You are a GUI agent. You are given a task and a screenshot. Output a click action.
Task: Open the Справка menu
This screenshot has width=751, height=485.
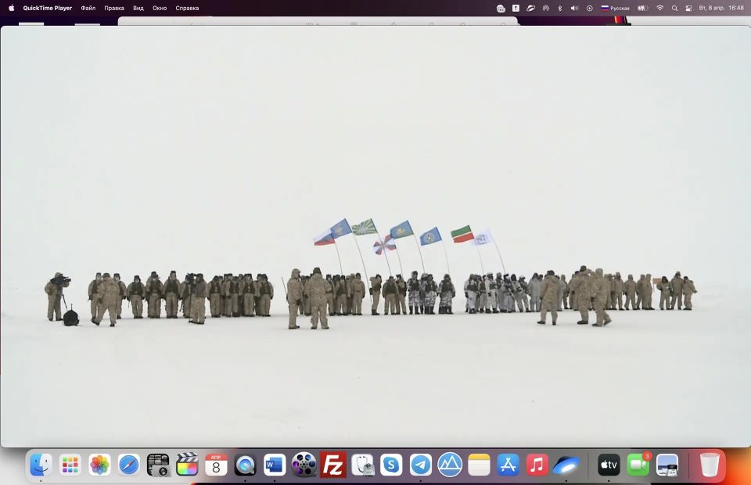pyautogui.click(x=187, y=8)
